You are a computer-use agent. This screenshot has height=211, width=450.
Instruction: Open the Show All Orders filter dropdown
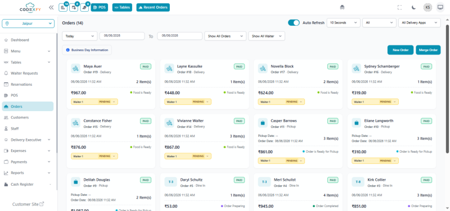pos(226,36)
